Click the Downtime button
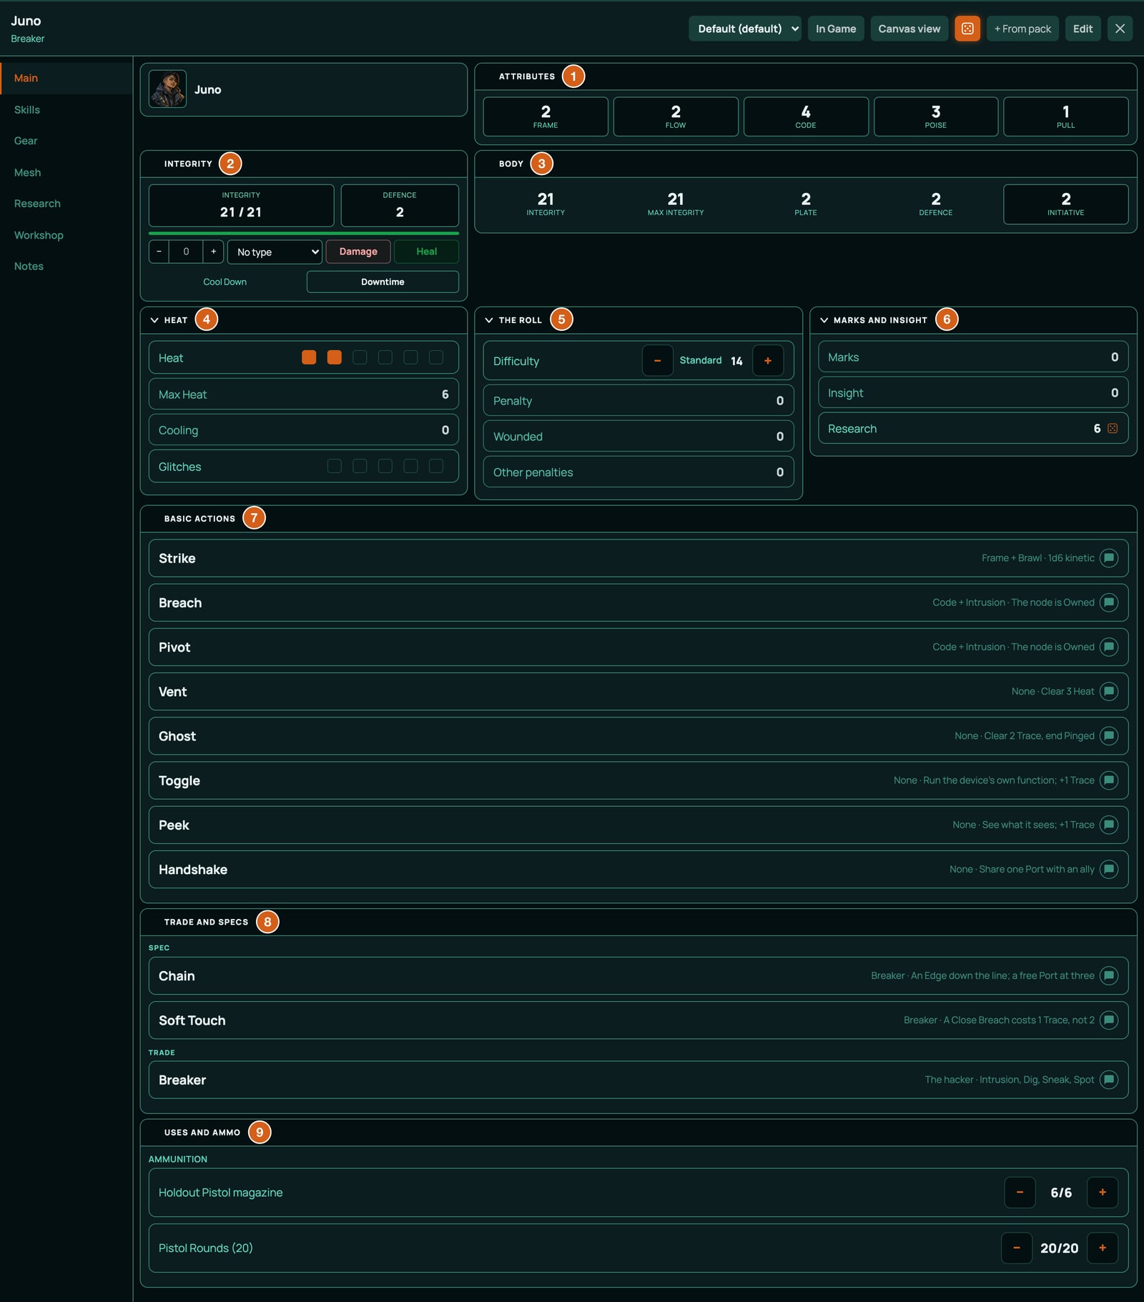Viewport: 1144px width, 1302px height. click(383, 282)
